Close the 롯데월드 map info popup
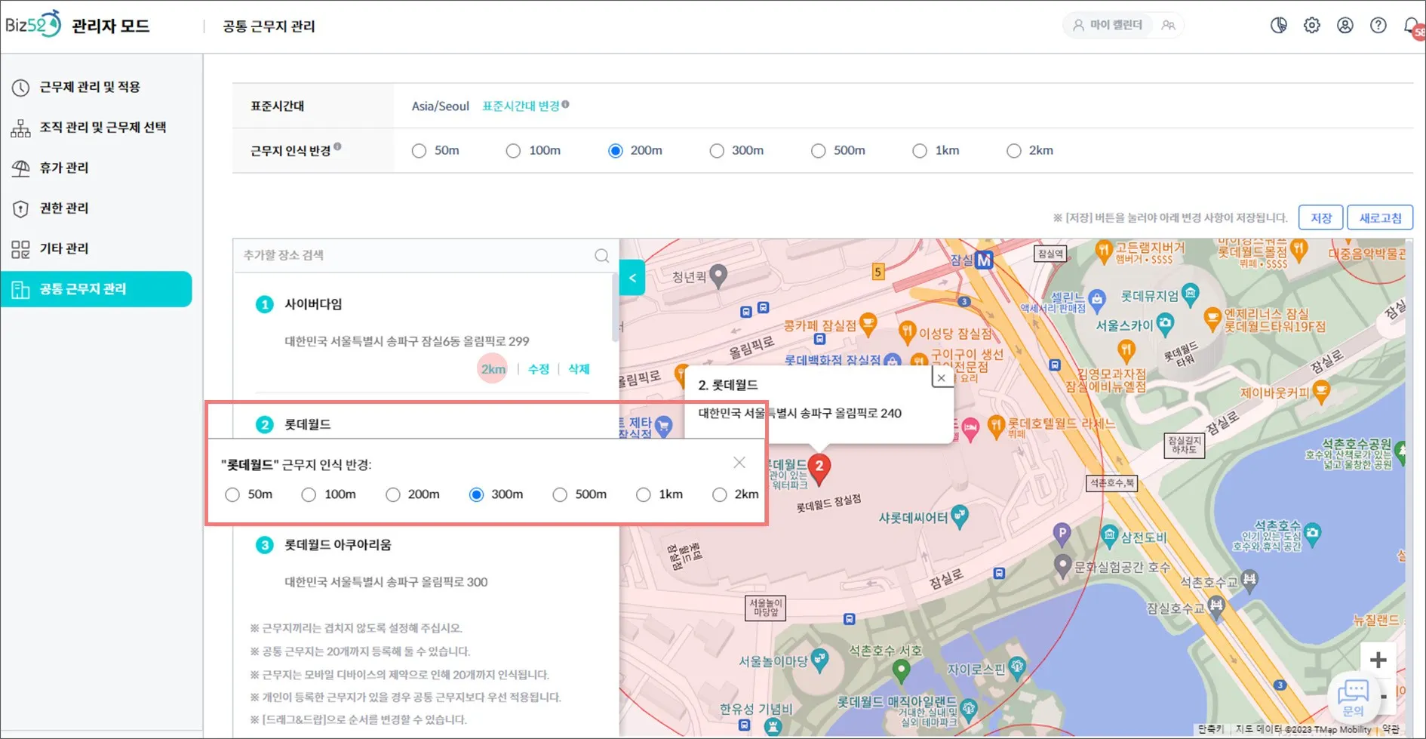This screenshot has height=739, width=1426. point(942,377)
